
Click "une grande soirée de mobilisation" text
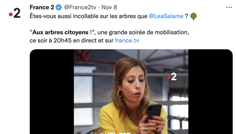142,32
